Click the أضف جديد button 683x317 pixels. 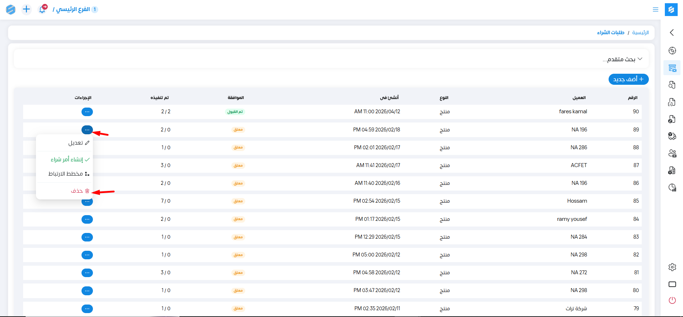pos(628,79)
